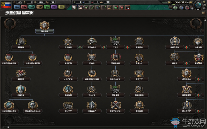Screen dimensions: 207x129
Task: Close the 国策树 focus tree window
Action: coord(203,13)
